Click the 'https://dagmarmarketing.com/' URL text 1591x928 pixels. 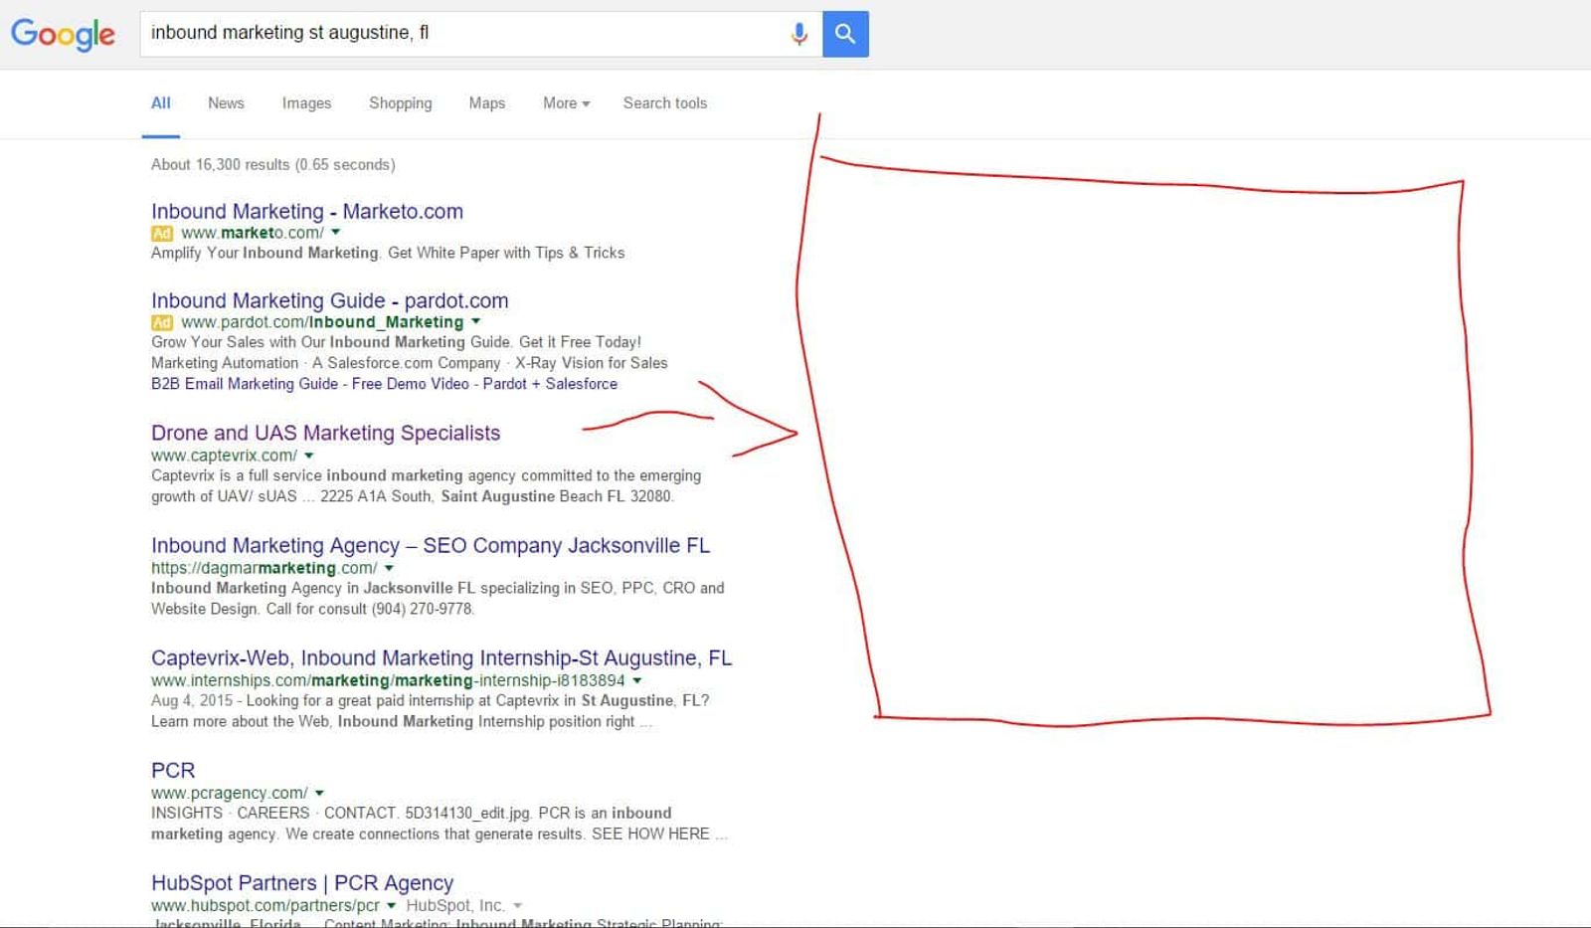(x=265, y=568)
